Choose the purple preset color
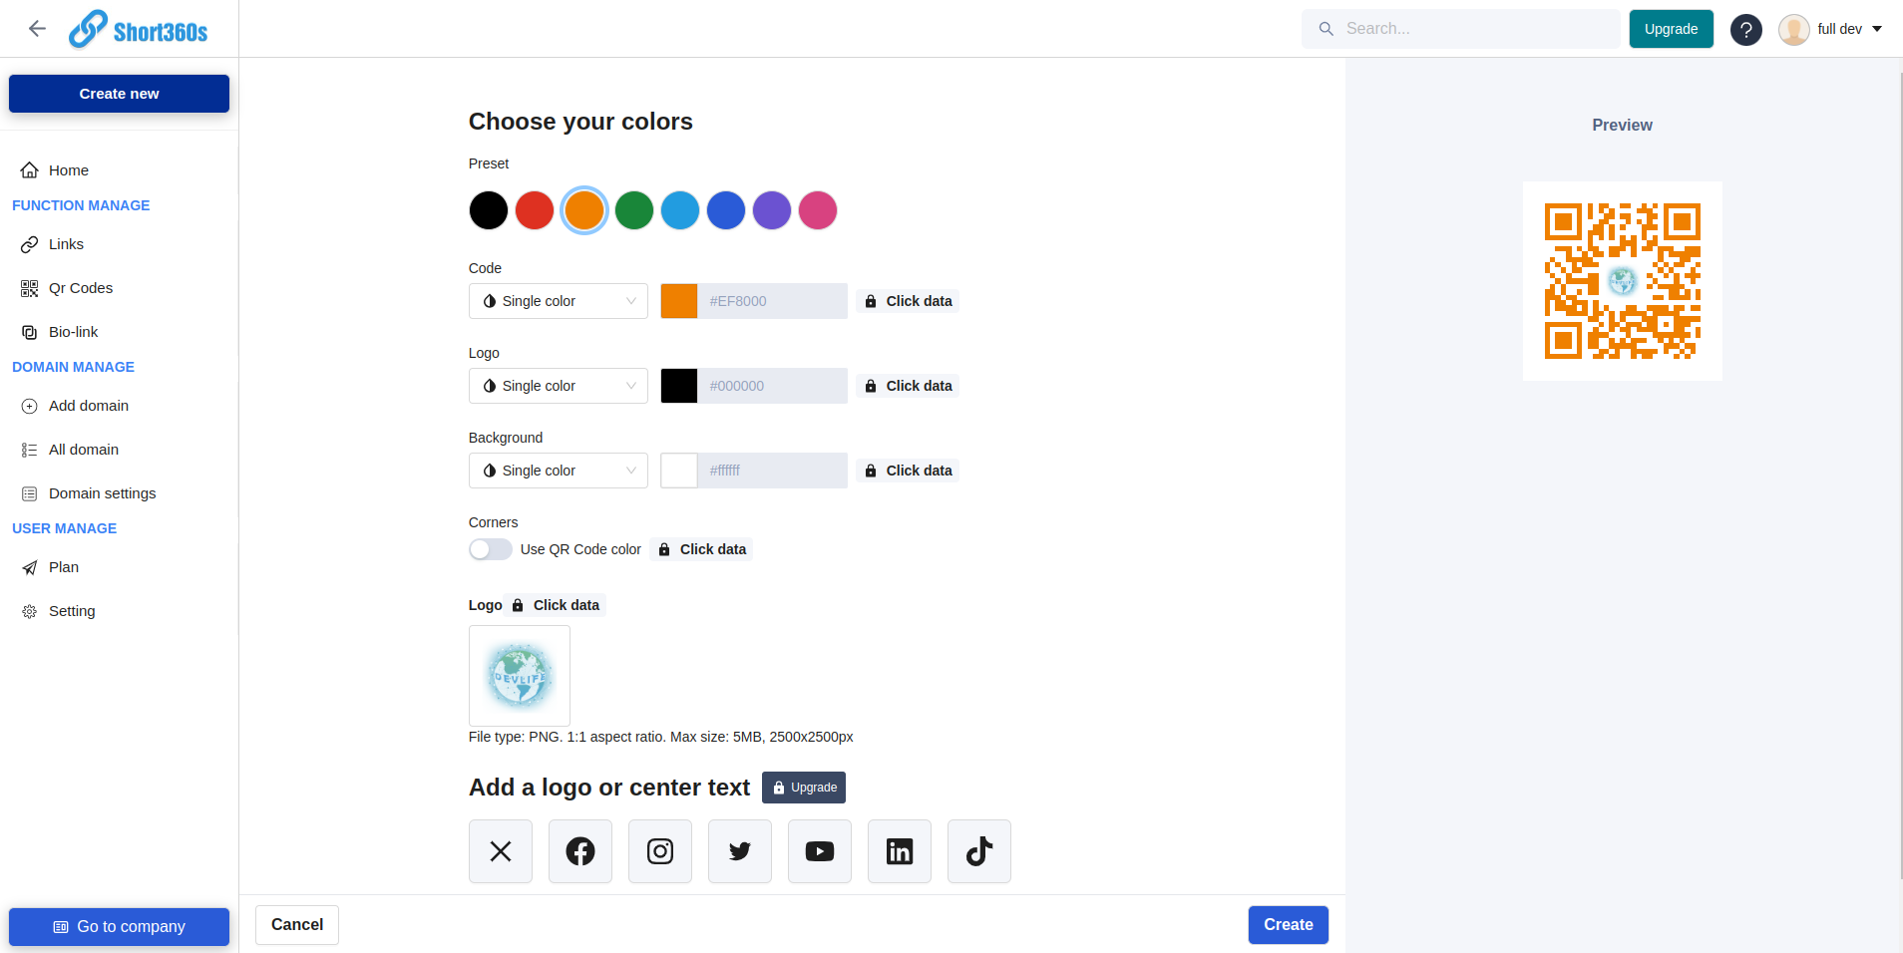Screen dimensions: 1903x953 pos(772,210)
